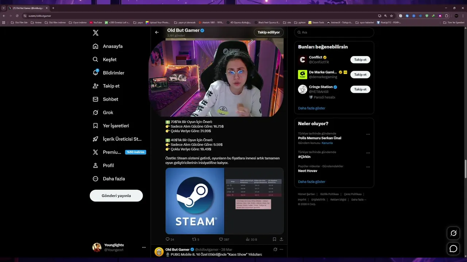Open options for #Çirkin trend

(368, 153)
